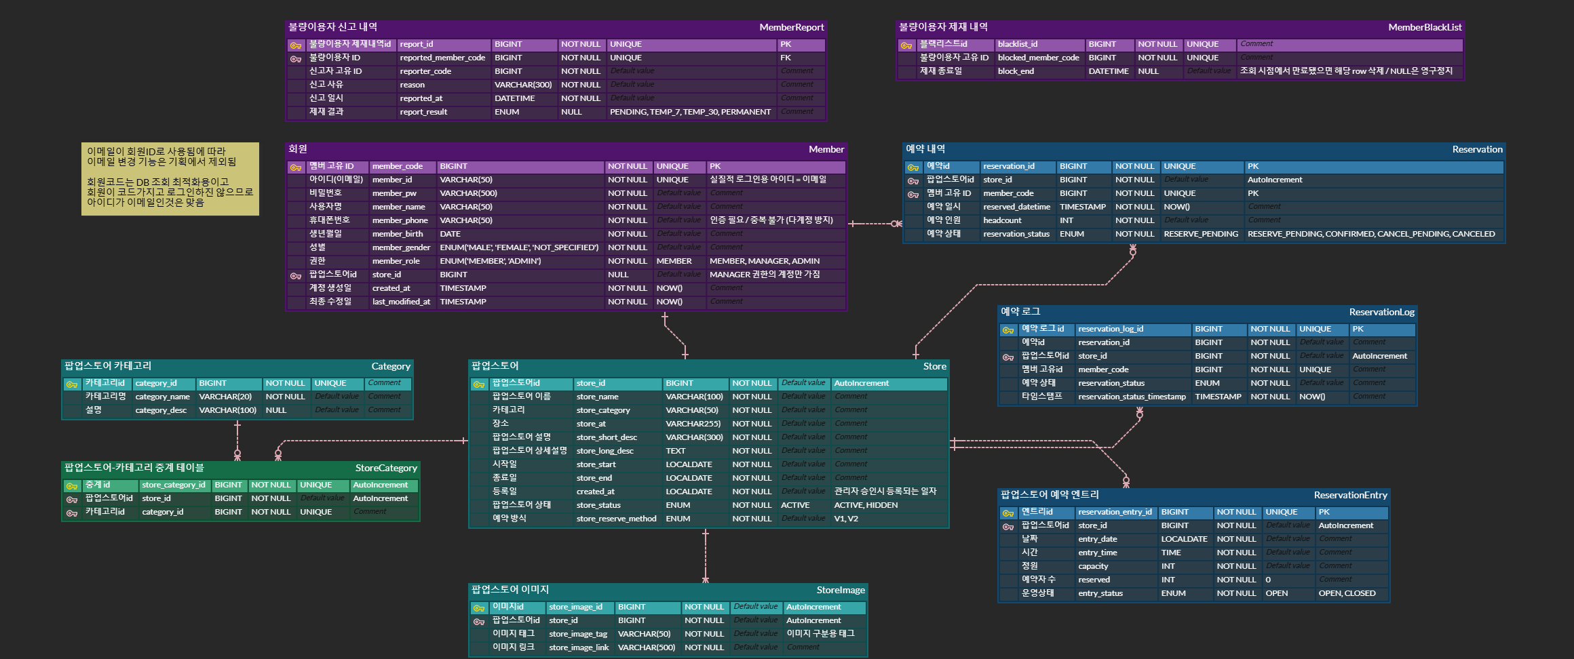Click the foreign key icon on Reservation member_code row

pos(913,195)
